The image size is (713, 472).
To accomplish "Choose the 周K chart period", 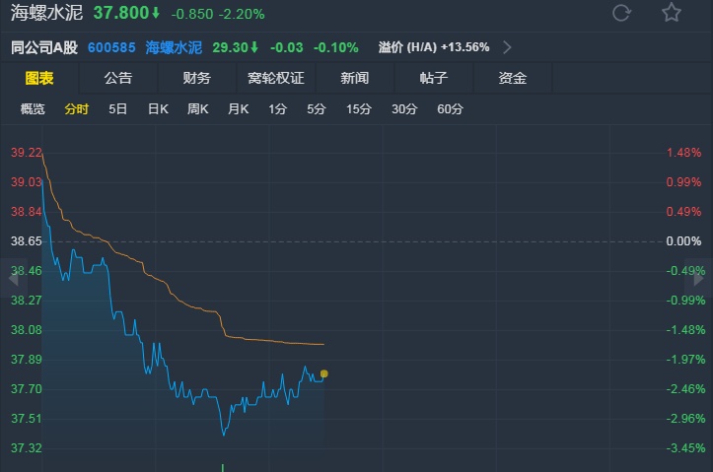I will click(198, 109).
